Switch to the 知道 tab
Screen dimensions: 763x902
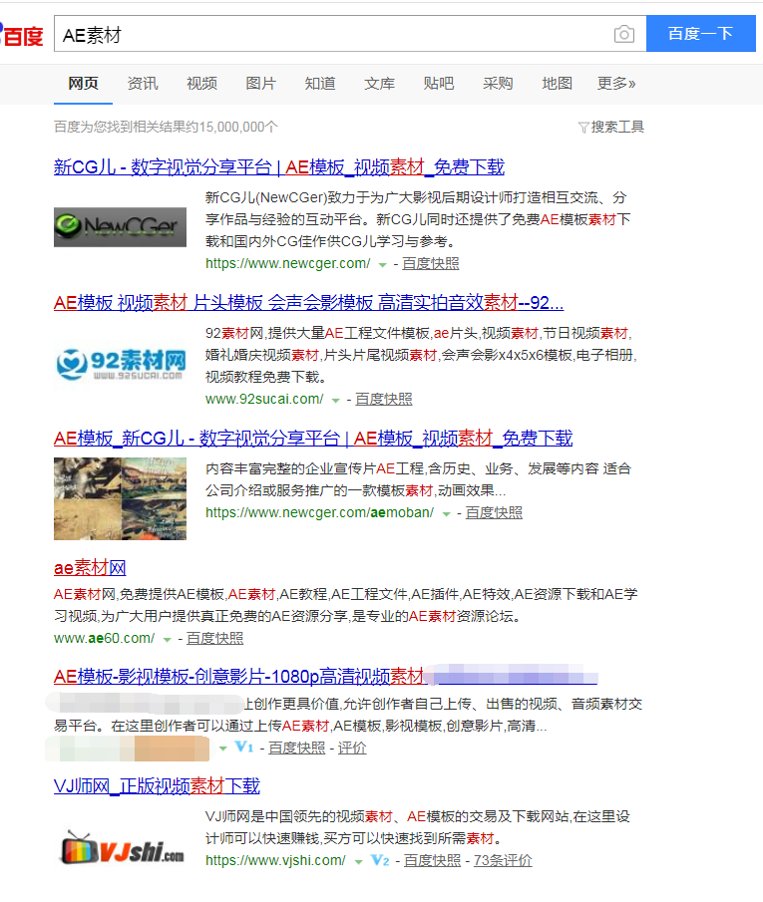pos(320,84)
